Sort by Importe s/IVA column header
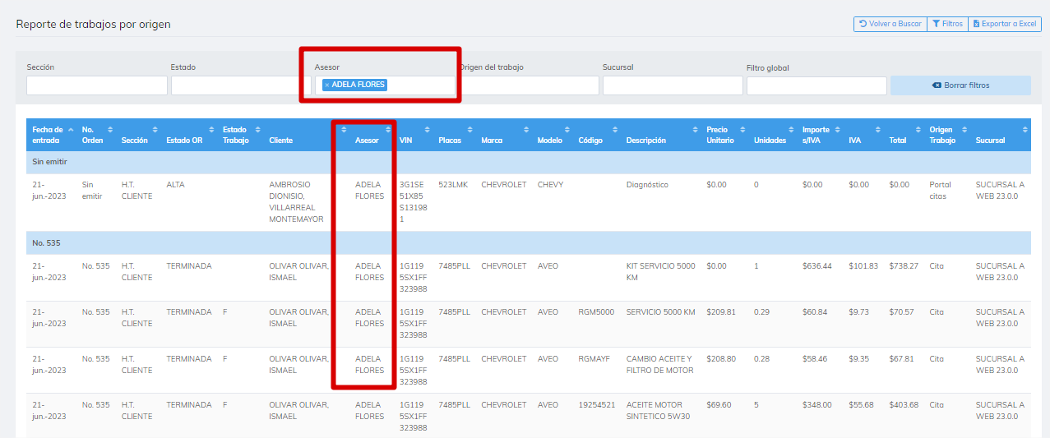Screen dimensions: 1050x438 [821, 135]
